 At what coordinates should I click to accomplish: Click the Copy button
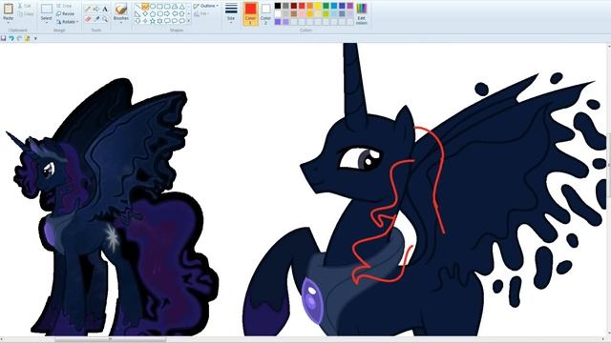coord(26,13)
